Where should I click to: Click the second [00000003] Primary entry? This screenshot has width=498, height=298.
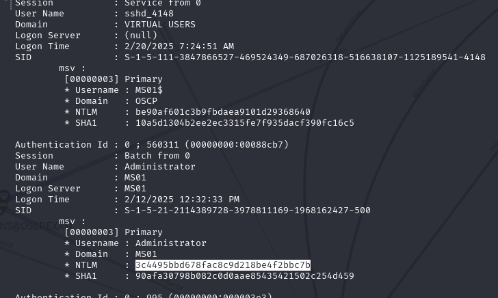pyautogui.click(x=114, y=232)
